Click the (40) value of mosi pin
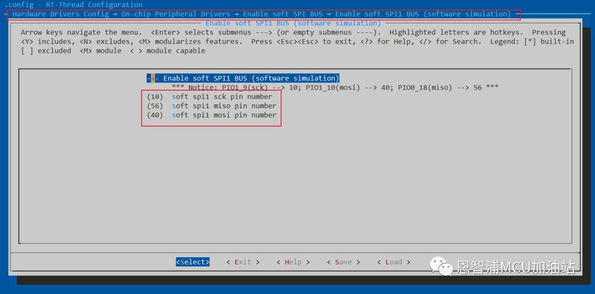The width and height of the screenshot is (595, 294). (155, 115)
